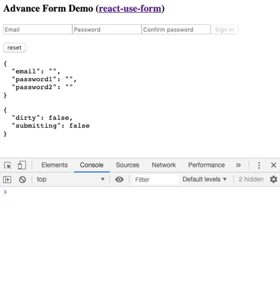The height and width of the screenshot is (307, 280).
Task: Open DevTools three-dot customize menu
Action: (x=259, y=165)
